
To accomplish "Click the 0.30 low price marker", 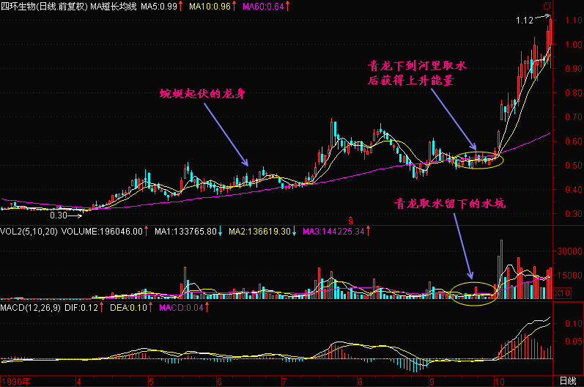I will (x=58, y=216).
